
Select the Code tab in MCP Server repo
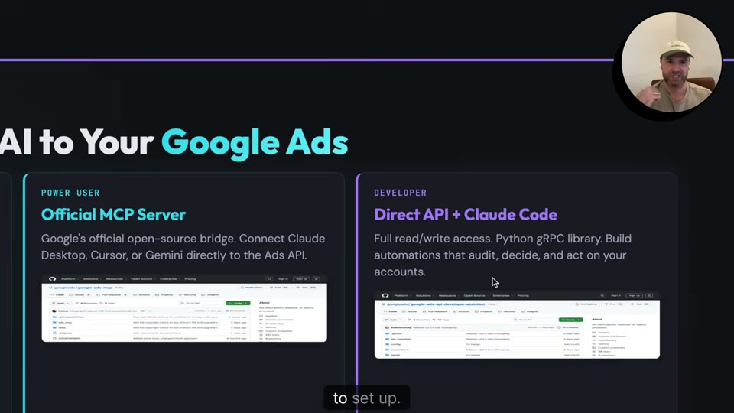click(x=57, y=295)
